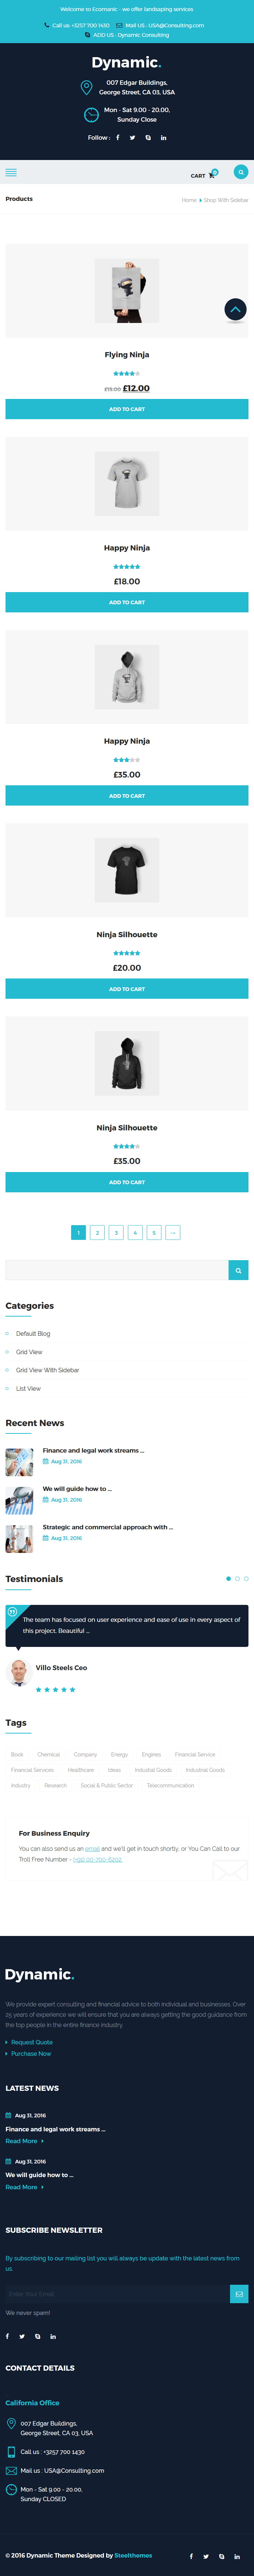Screen dimensions: 254x2576
Task: Open the hamburger navigation menu
Action: click(11, 172)
